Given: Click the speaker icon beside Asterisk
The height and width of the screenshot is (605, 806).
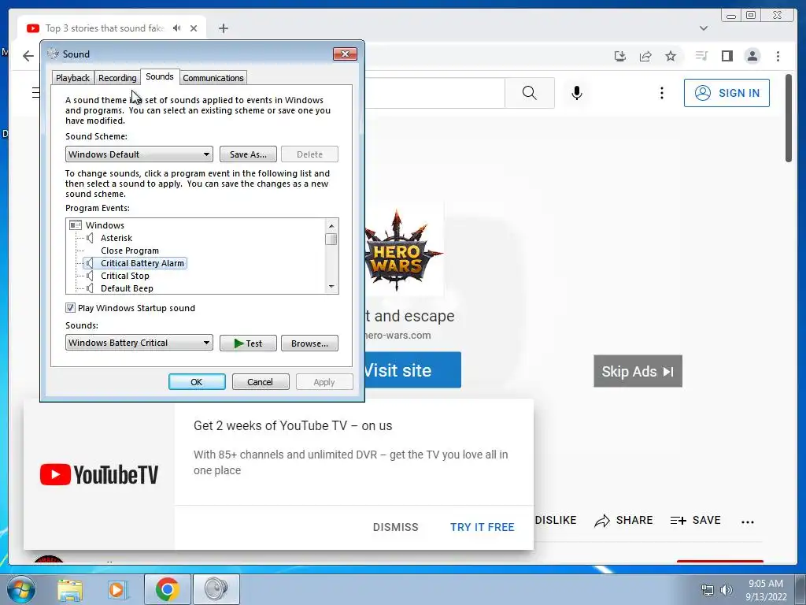Looking at the screenshot, I should (x=90, y=238).
